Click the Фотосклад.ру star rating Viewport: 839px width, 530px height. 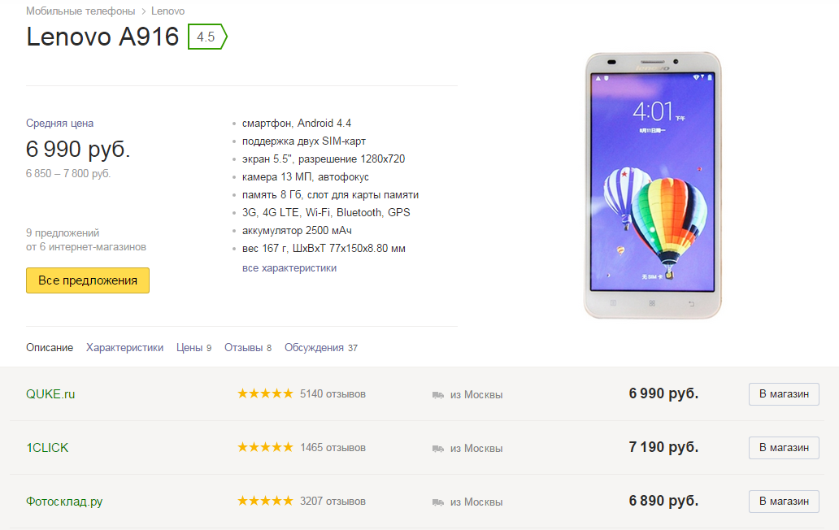coord(265,502)
